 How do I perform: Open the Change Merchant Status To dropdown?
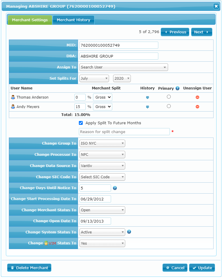point(102,210)
